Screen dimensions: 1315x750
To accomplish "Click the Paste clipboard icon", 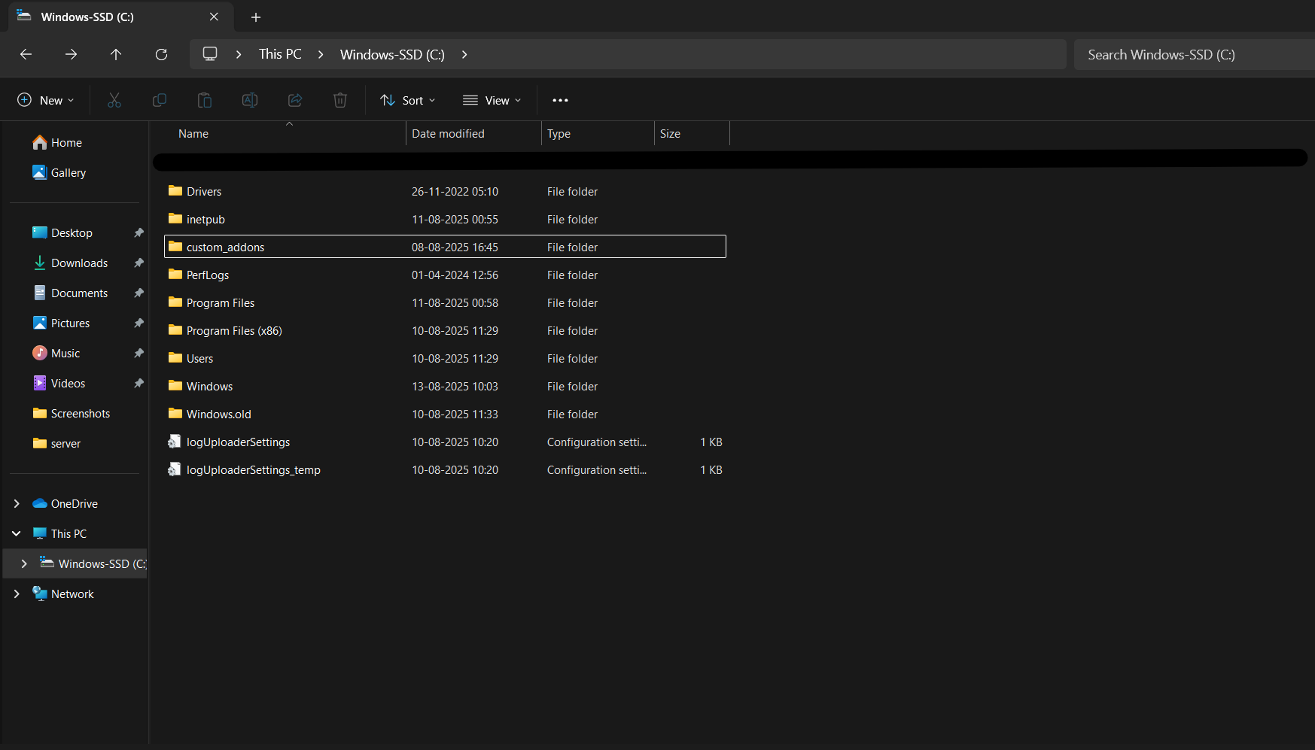I will [x=205, y=100].
